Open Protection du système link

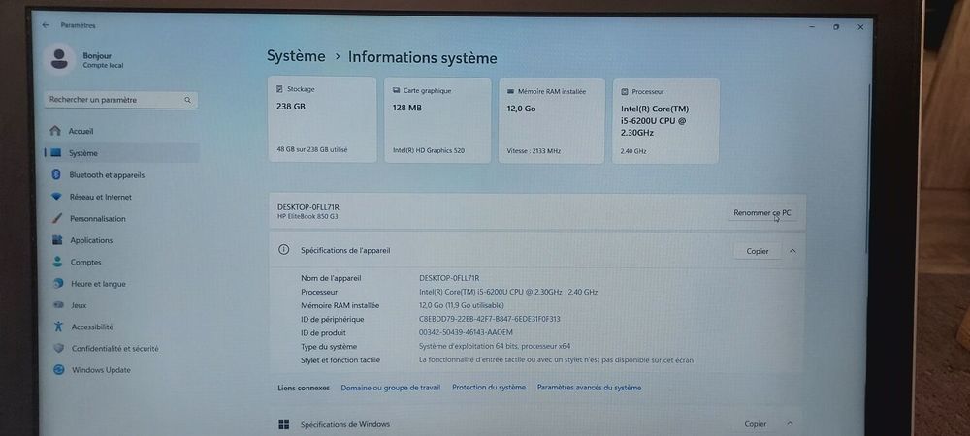[489, 388]
